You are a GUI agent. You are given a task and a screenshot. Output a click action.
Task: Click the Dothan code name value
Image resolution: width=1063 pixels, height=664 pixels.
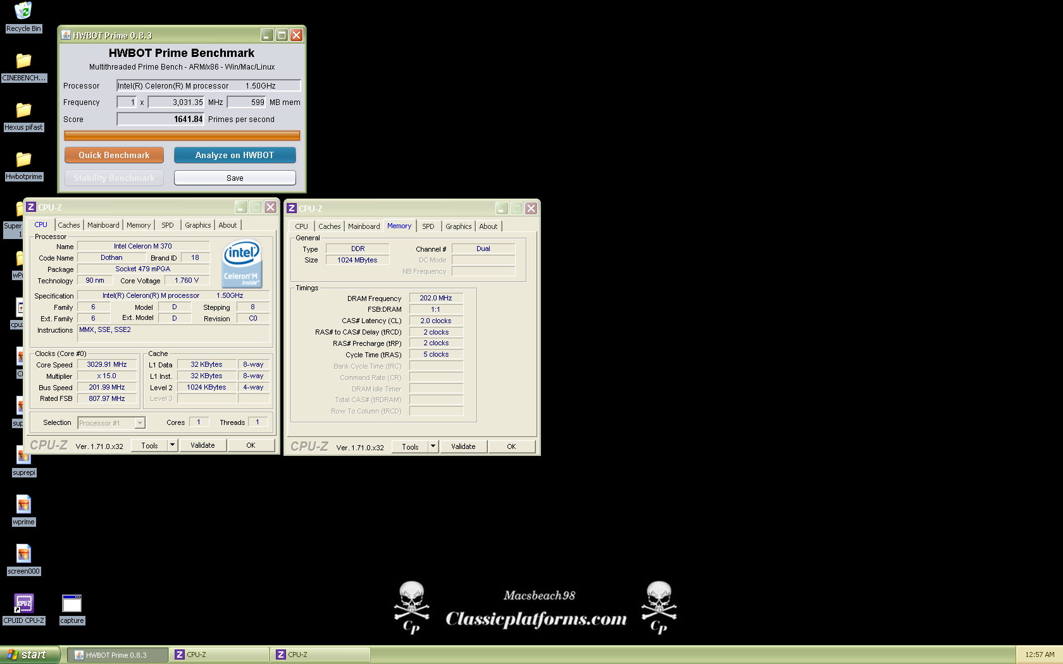[x=111, y=257]
